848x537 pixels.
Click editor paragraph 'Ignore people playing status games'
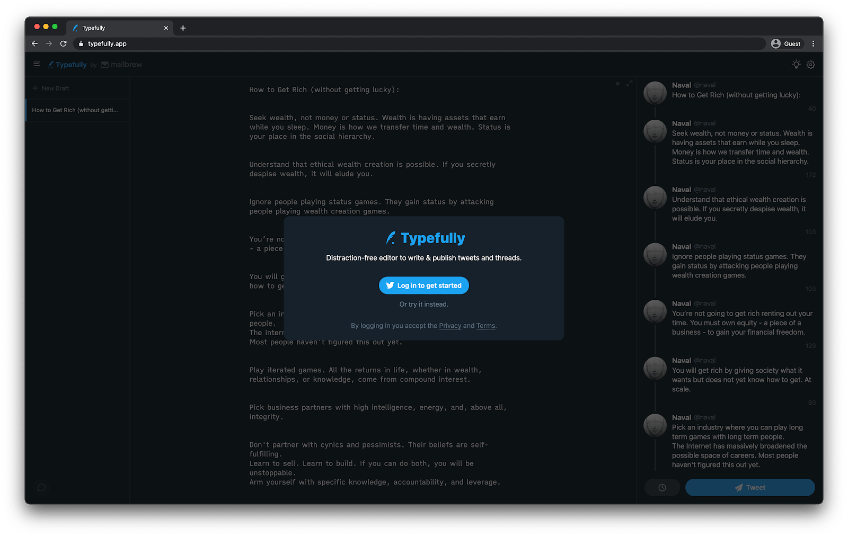pos(372,207)
